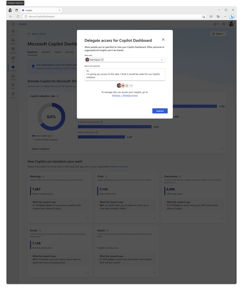
Task: Go Back to Home
Action: click(x=37, y=34)
